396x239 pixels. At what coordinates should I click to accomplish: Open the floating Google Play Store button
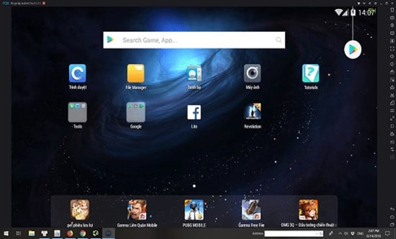[353, 50]
